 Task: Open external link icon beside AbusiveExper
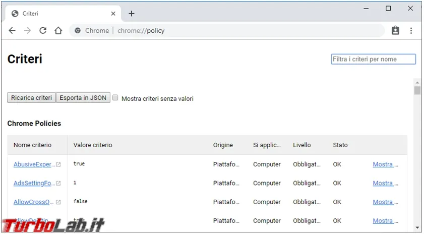[58, 164]
